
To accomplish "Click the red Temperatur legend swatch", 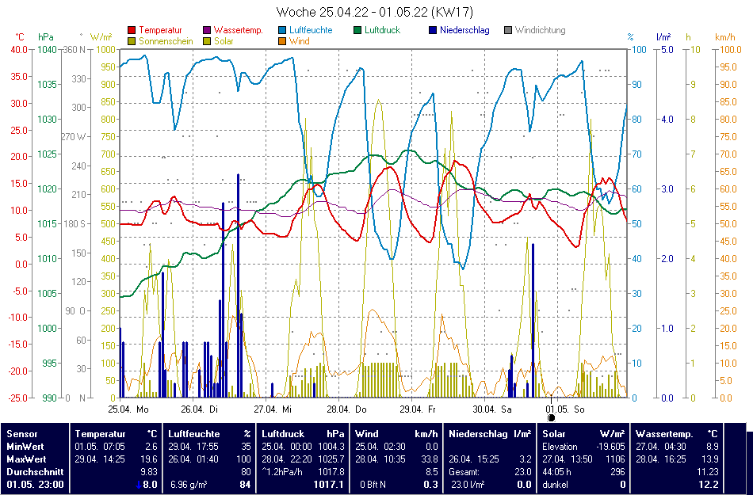I will pos(132,30).
